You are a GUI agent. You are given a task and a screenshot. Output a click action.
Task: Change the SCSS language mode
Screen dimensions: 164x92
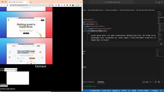tap(134, 91)
